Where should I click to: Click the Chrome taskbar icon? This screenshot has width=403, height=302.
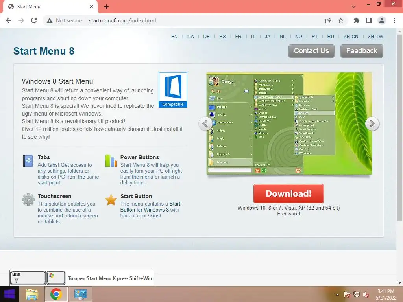(x=56, y=294)
